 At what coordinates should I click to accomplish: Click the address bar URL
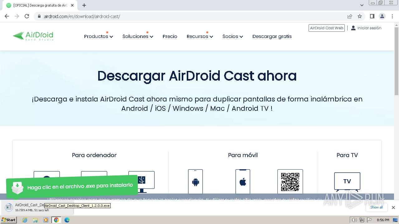click(x=82, y=16)
